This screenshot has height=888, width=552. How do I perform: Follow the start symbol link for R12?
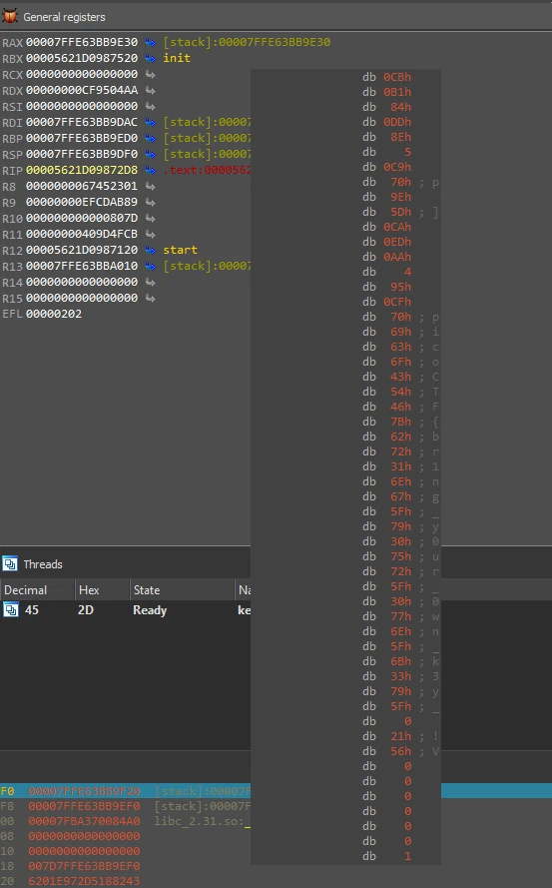click(180, 250)
